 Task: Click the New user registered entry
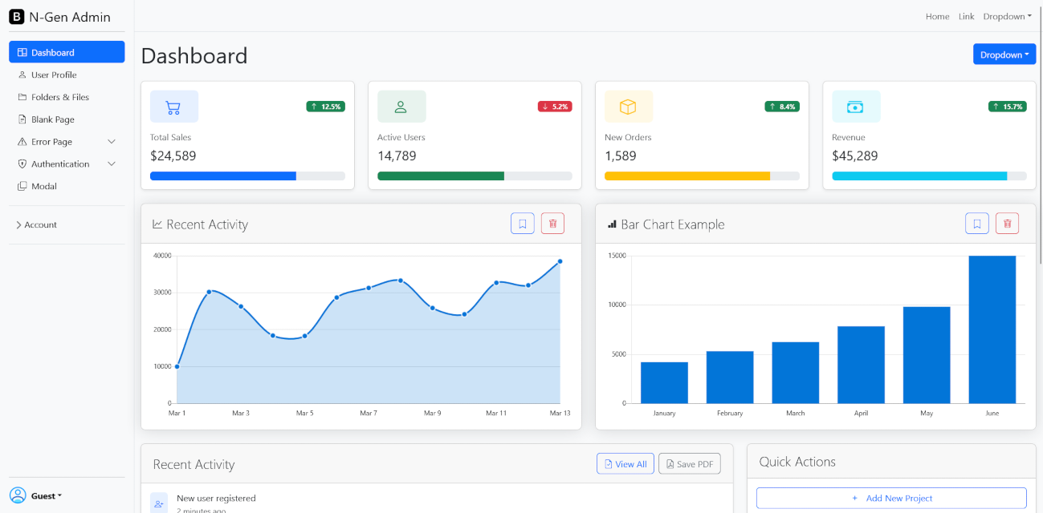[216, 499]
